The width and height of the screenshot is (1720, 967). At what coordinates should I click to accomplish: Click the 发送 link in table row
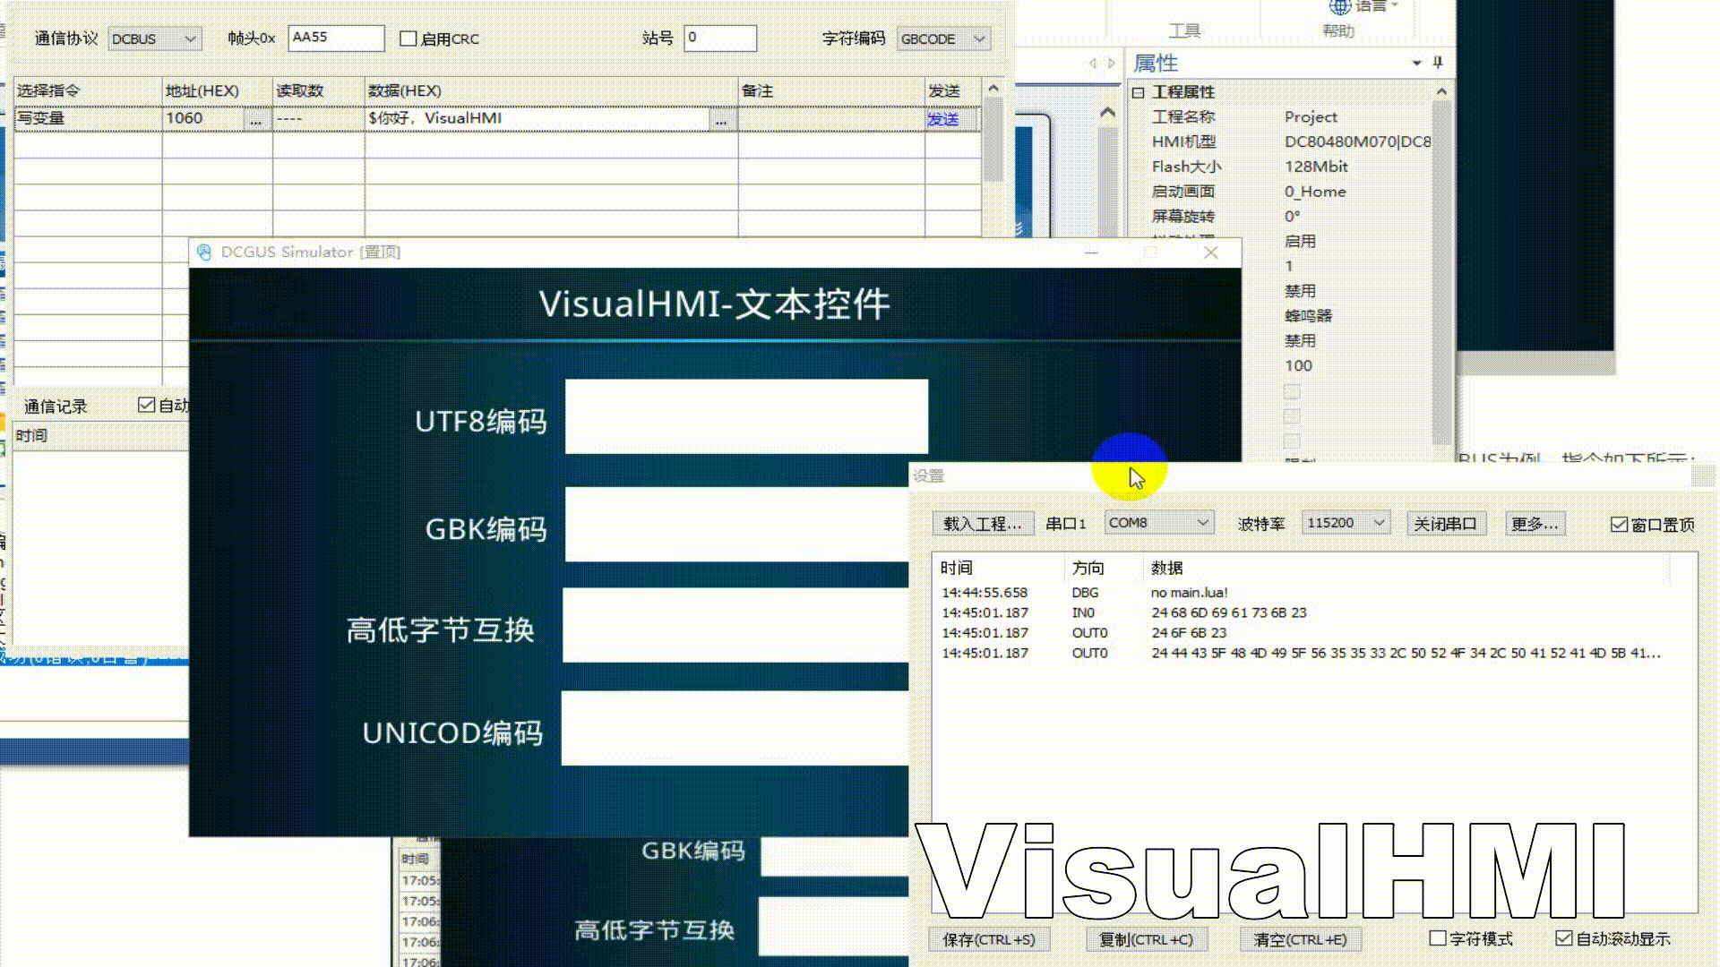point(942,119)
